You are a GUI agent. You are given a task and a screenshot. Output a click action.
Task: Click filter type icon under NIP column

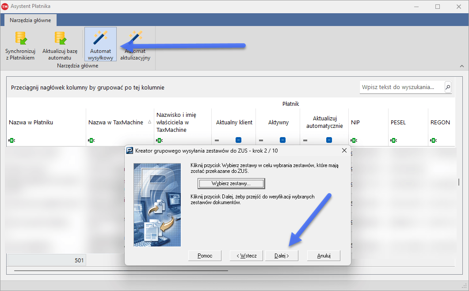[354, 140]
